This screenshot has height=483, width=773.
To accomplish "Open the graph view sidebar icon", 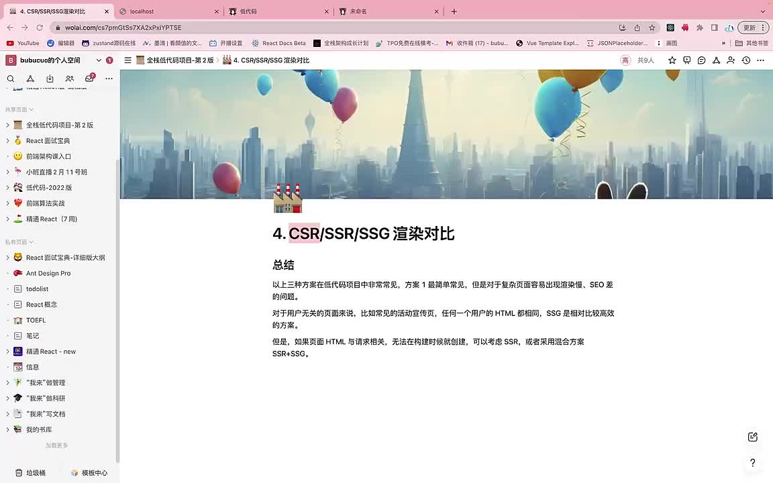I will [x=30, y=78].
